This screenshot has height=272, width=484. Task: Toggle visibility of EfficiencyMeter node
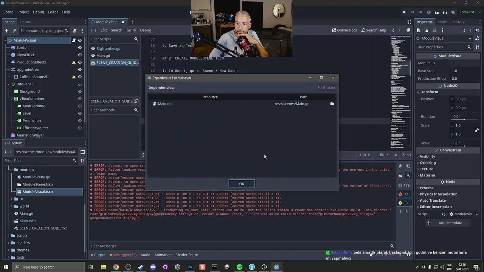(x=80, y=128)
